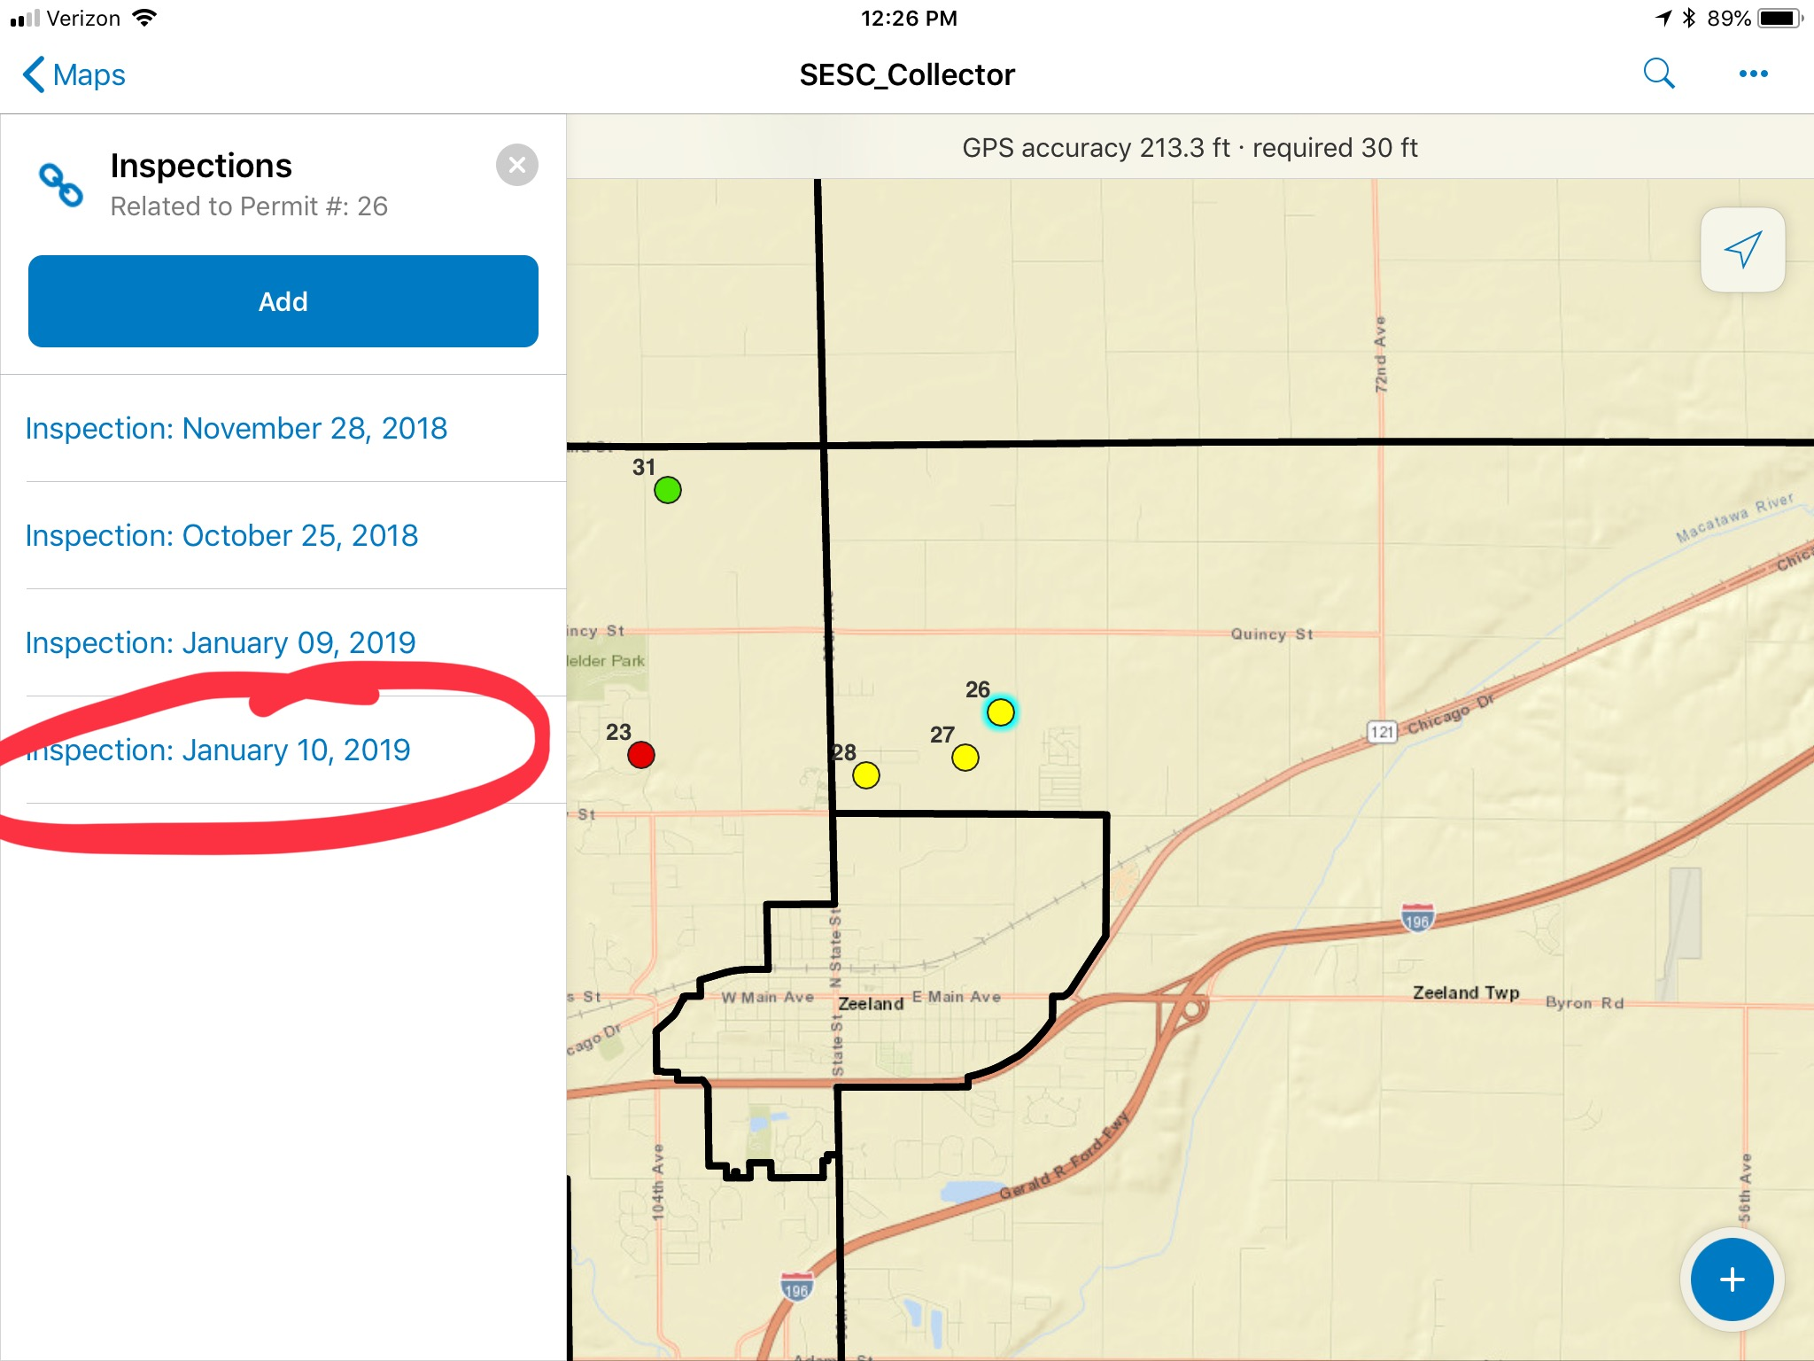Tap the GPS location arrow button

point(1742,250)
